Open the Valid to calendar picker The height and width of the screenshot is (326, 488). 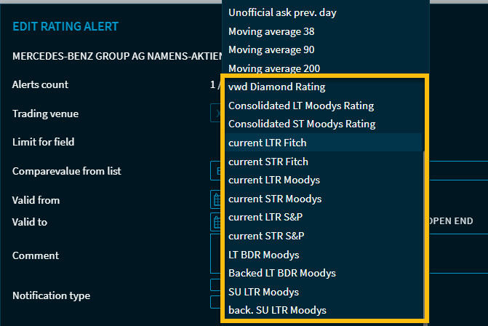coord(216,221)
